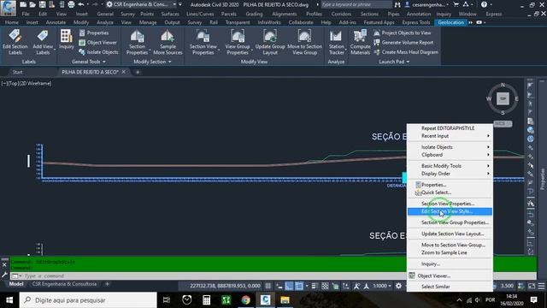This screenshot has width=547, height=308.
Task: Toggle Model space button in status bar
Action: (x=16, y=284)
